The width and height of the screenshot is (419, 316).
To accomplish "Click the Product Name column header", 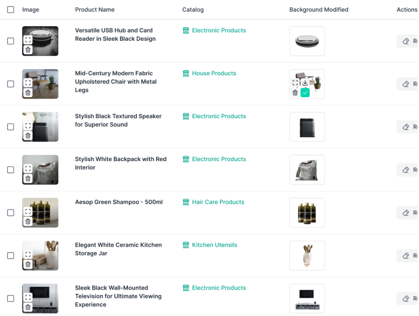I will tap(95, 9).
